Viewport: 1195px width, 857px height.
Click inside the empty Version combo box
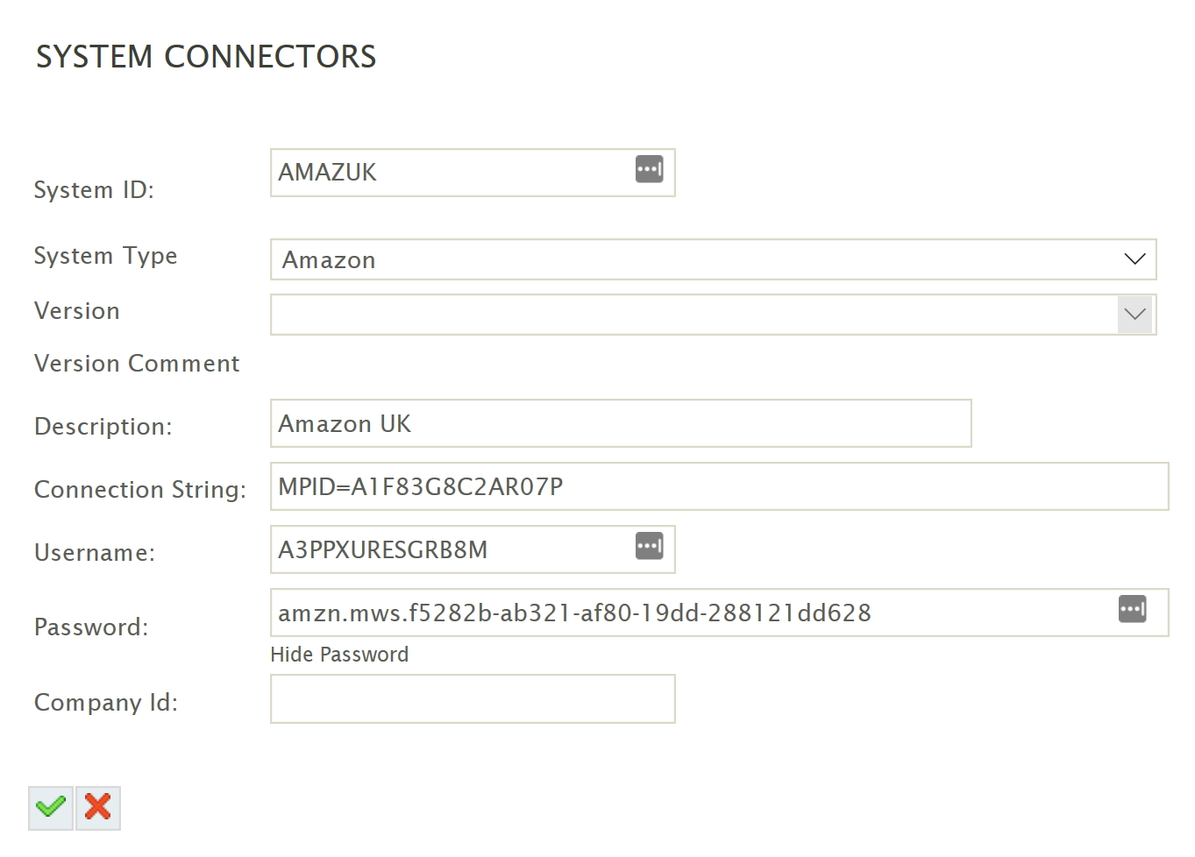tap(713, 315)
